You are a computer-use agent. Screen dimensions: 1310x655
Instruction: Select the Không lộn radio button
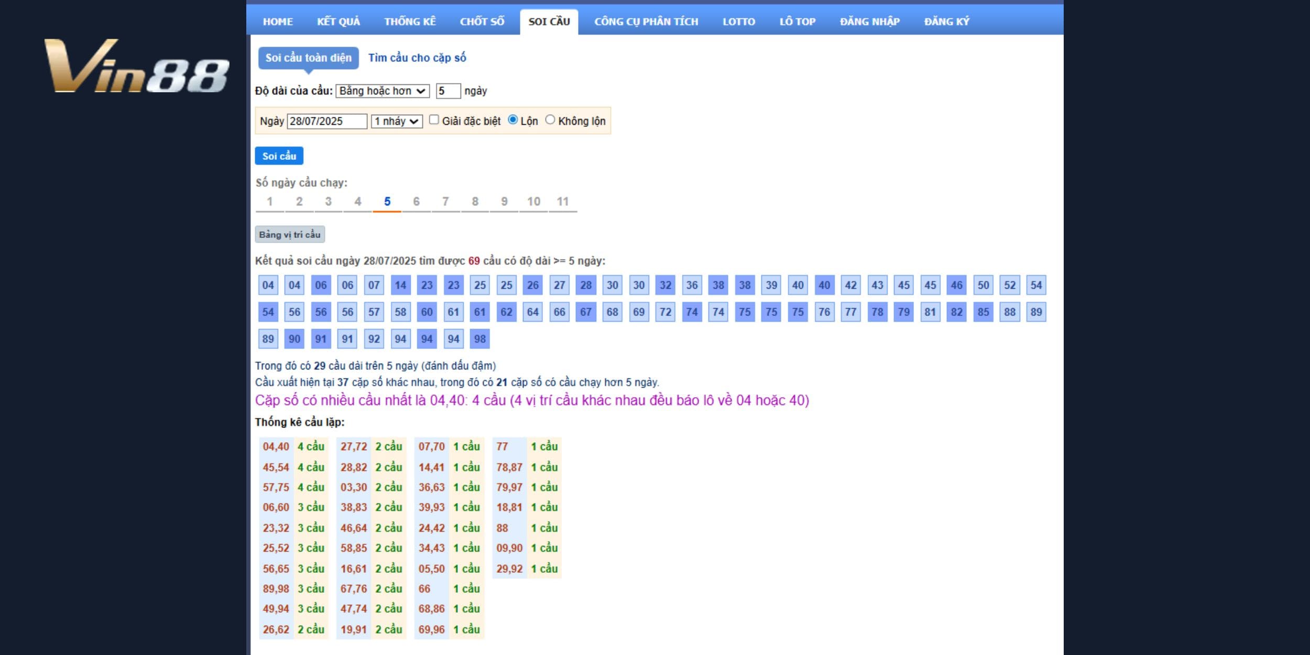(550, 120)
